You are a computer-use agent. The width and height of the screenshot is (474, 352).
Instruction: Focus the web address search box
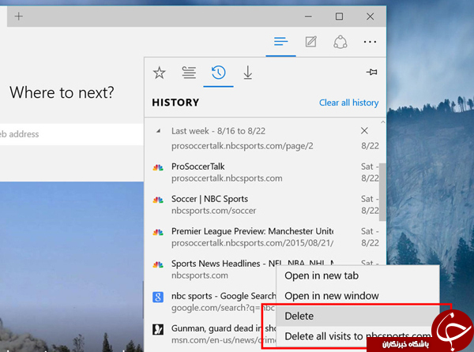point(72,134)
